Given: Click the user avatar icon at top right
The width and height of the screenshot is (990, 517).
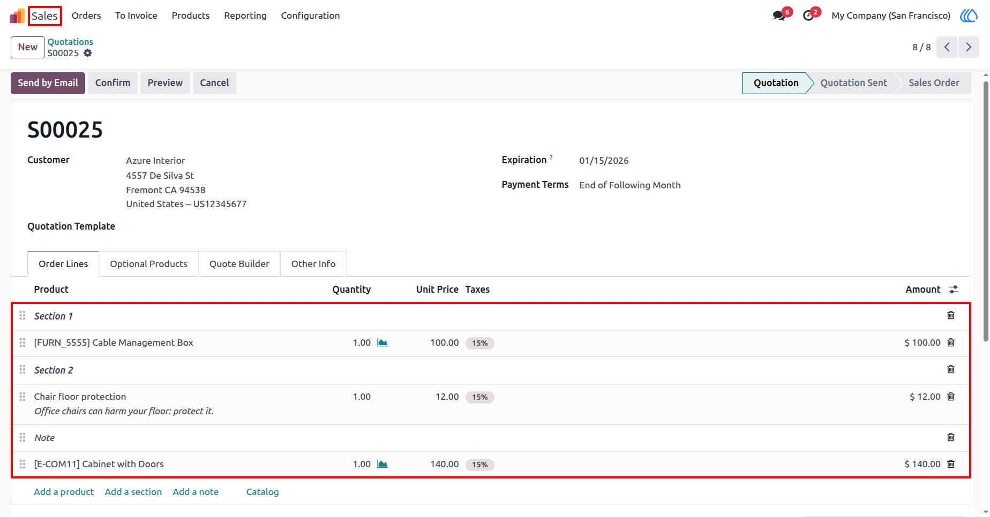Looking at the screenshot, I should [x=969, y=16].
